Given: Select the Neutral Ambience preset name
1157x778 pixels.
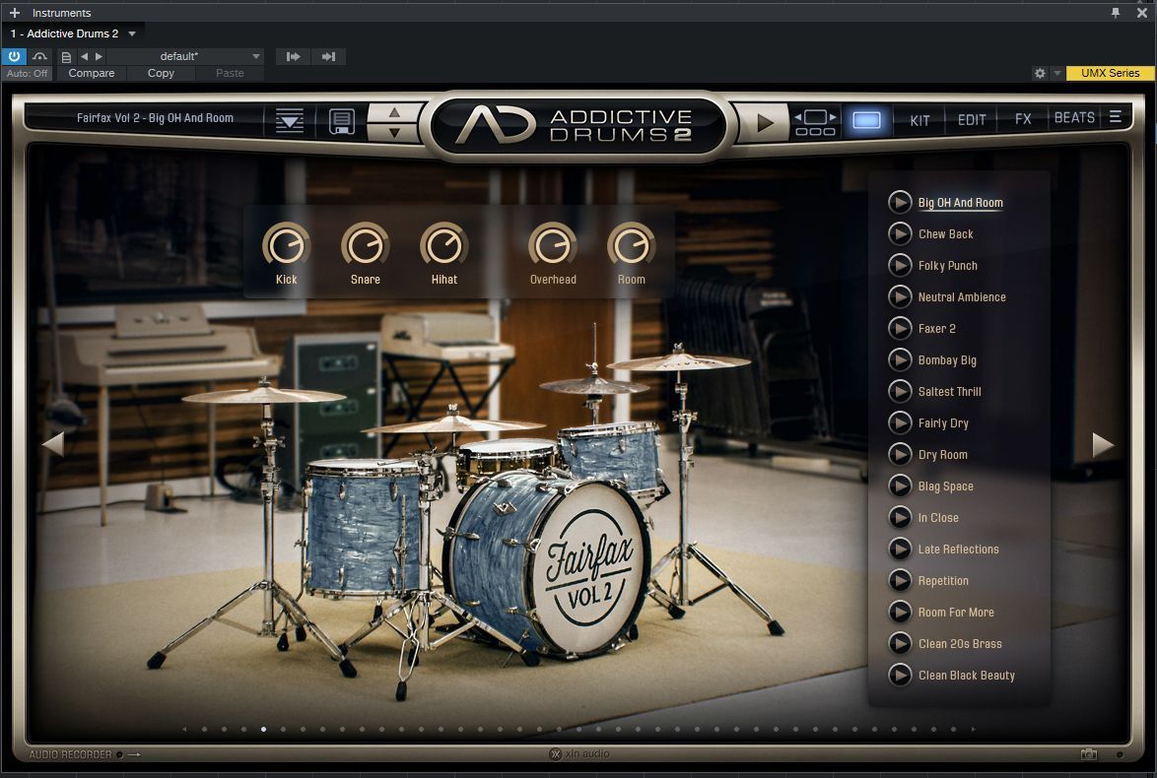Looking at the screenshot, I should pos(962,297).
